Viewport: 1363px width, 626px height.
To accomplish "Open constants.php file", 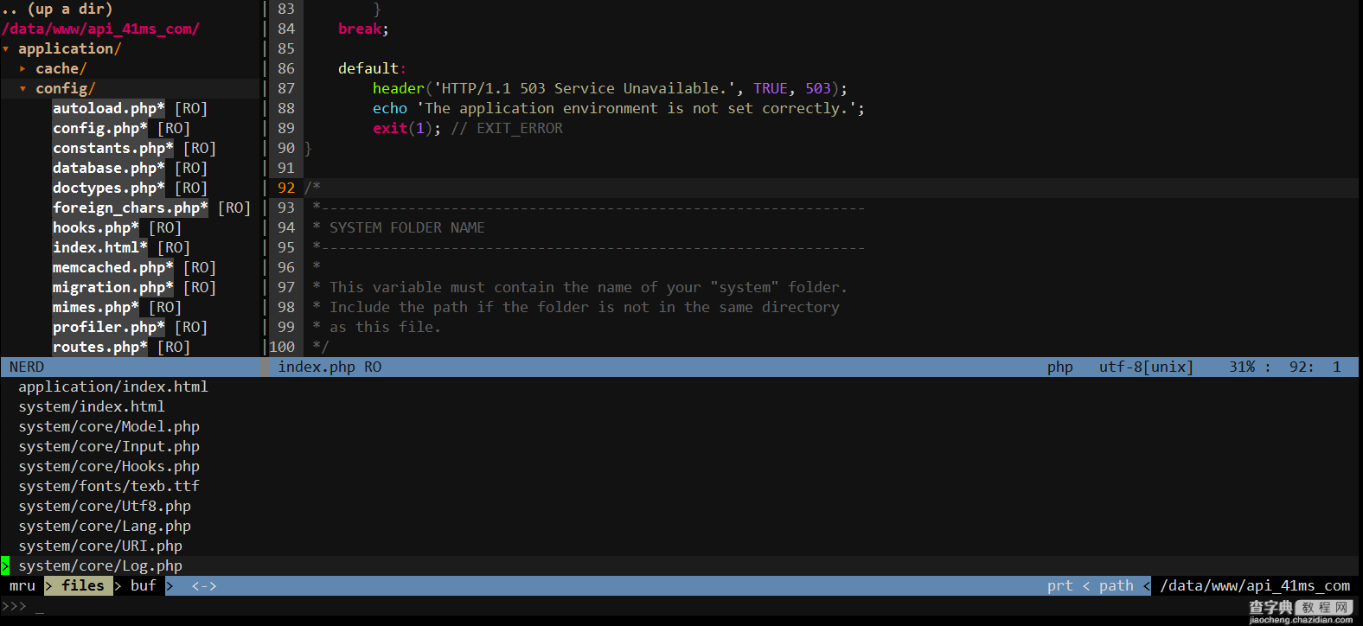I will pos(112,149).
